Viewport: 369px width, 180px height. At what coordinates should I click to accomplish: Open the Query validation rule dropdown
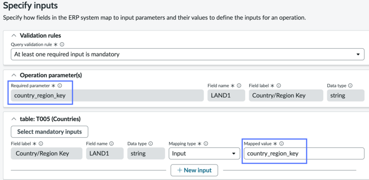coord(188,54)
